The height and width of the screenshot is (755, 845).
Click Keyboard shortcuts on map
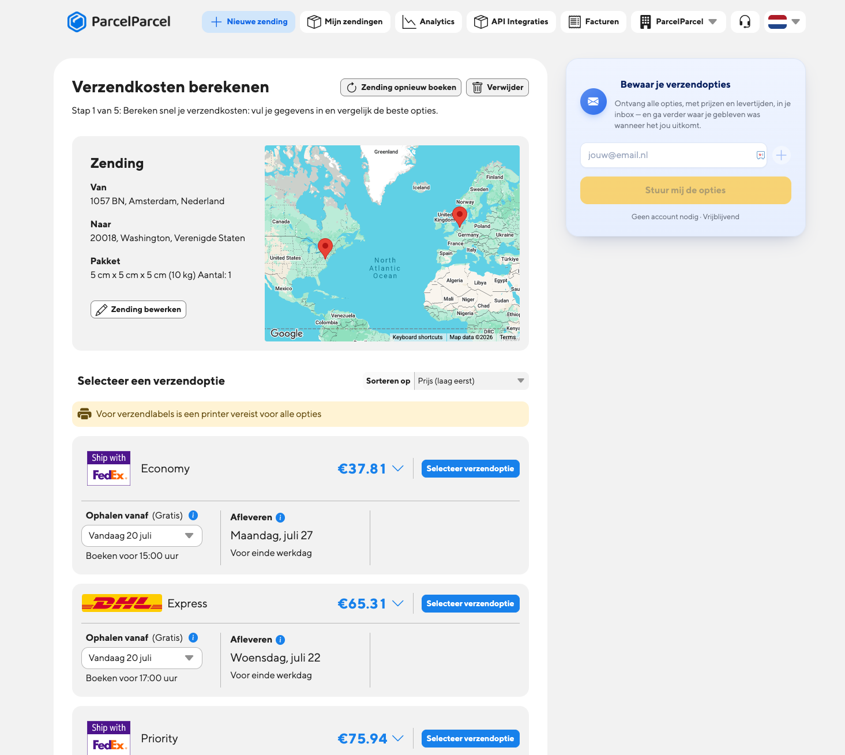418,337
